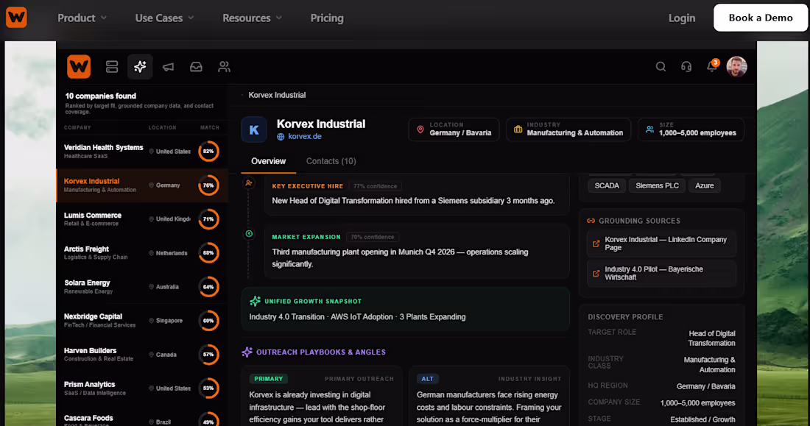Click the 76% match ring for Korvex
Image resolution: width=810 pixels, height=426 pixels.
click(208, 185)
